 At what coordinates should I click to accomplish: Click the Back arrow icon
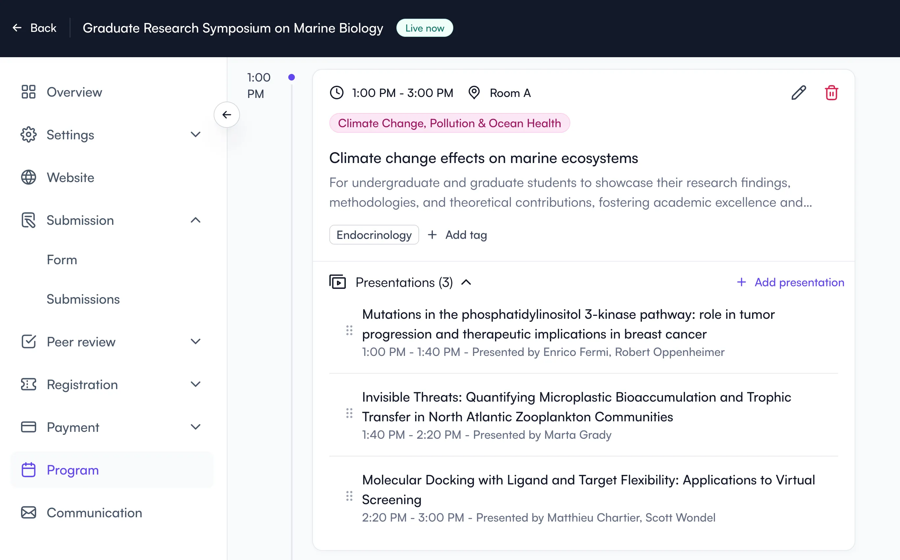pyautogui.click(x=17, y=28)
